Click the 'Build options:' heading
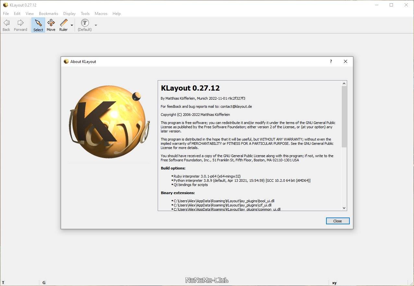This screenshot has width=414, height=286. point(173,168)
